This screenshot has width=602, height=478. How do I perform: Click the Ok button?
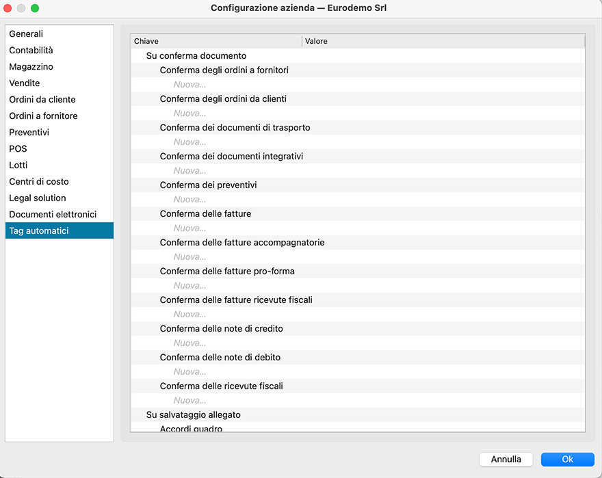pos(567,459)
